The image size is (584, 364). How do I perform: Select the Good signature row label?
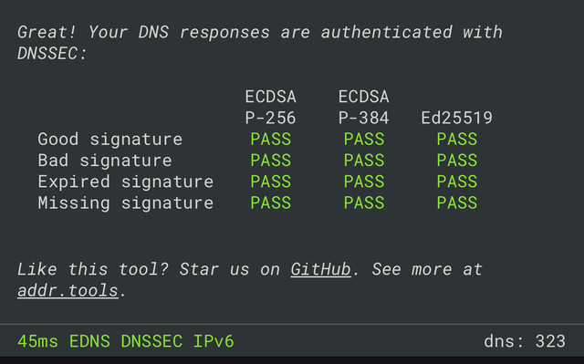pos(110,140)
